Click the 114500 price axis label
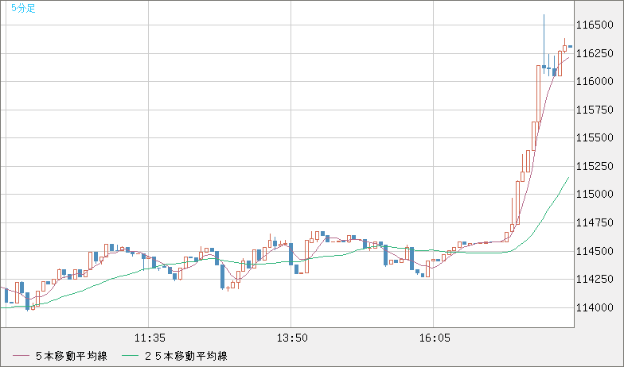 pos(596,251)
